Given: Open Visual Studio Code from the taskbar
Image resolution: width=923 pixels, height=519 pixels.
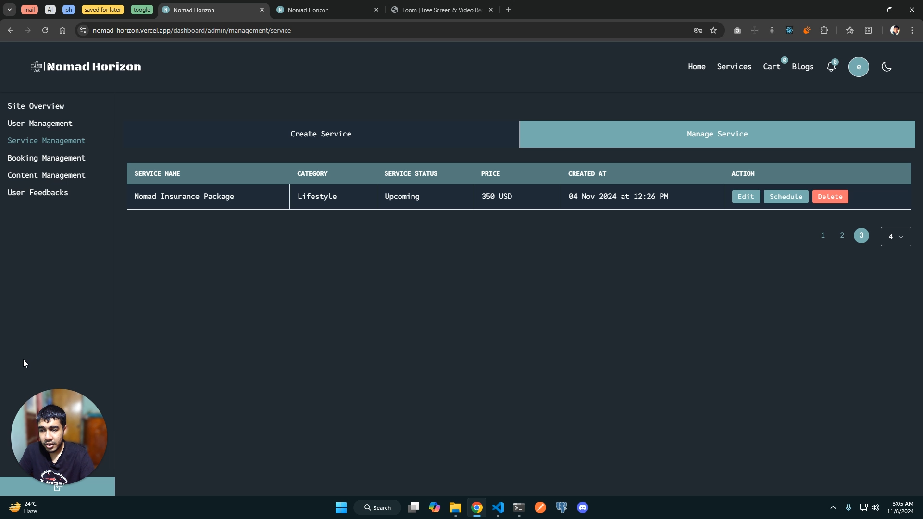Looking at the screenshot, I should coord(498,507).
